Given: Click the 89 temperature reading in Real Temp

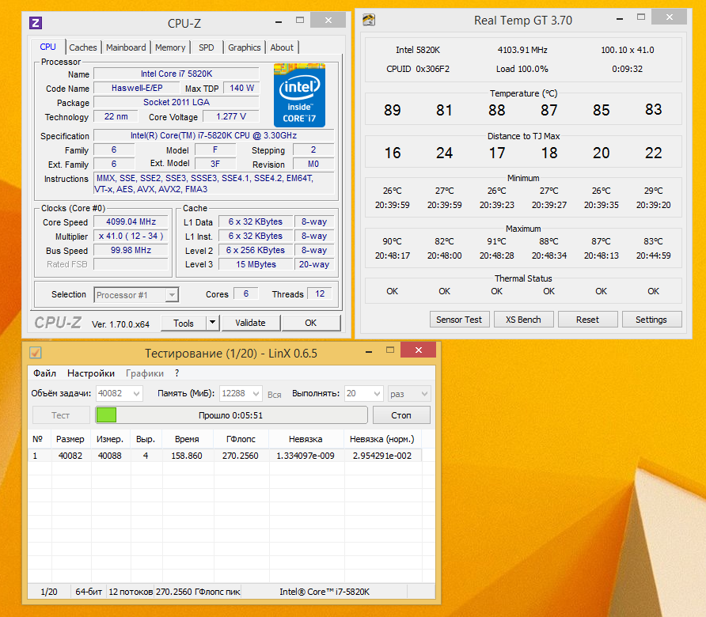Looking at the screenshot, I should coord(392,110).
